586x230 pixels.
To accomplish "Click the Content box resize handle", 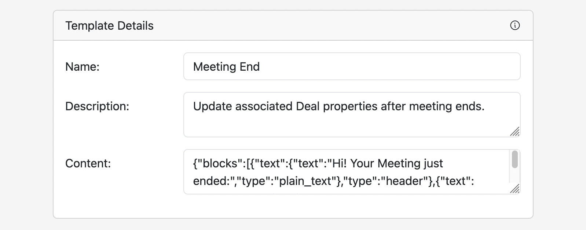I will click(515, 189).
